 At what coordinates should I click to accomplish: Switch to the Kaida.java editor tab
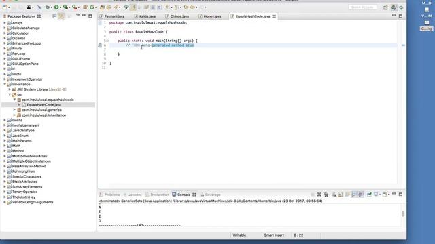pos(145,16)
